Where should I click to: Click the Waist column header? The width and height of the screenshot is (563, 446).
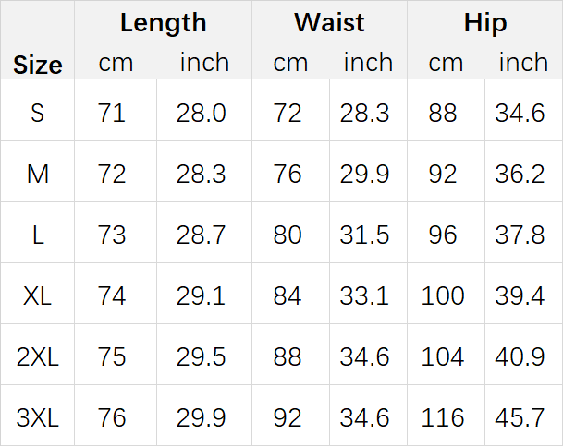(329, 23)
